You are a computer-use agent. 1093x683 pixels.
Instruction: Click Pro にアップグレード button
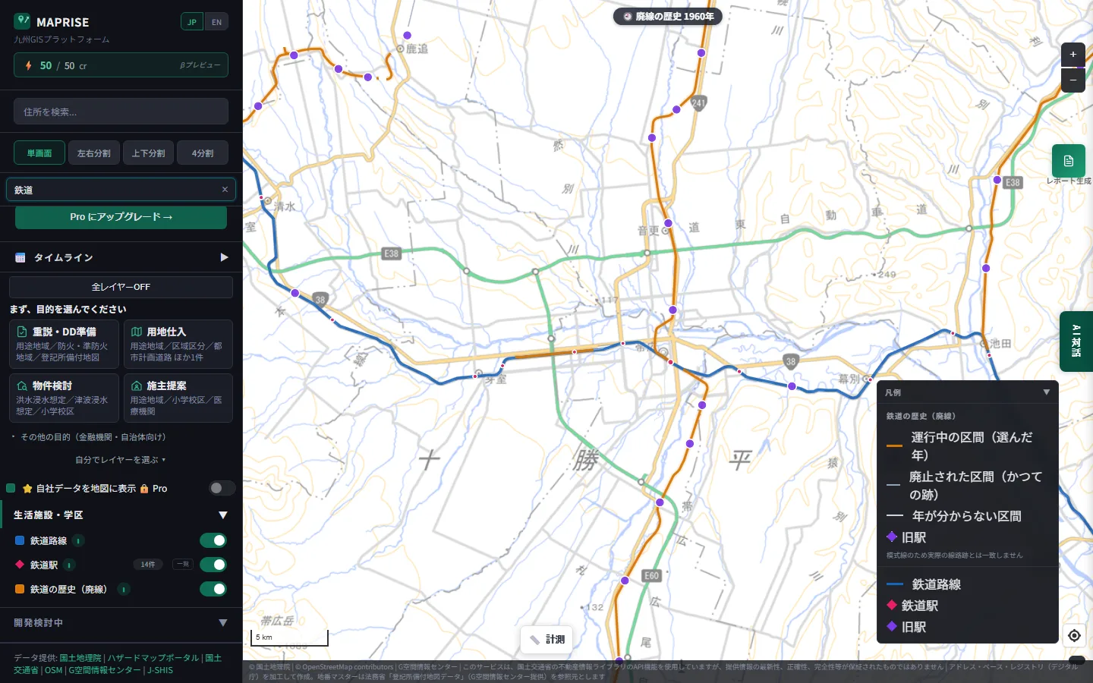[x=121, y=217]
